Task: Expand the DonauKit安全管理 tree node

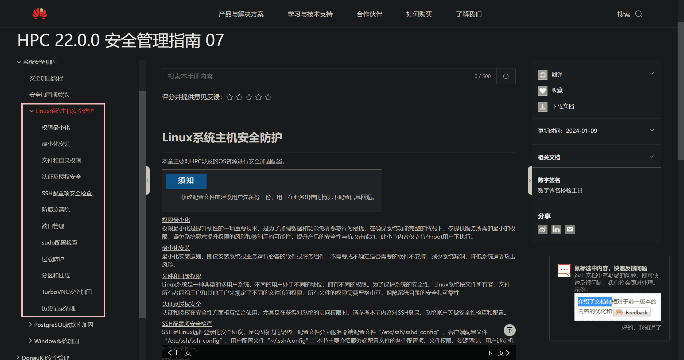Action: click(x=18, y=357)
